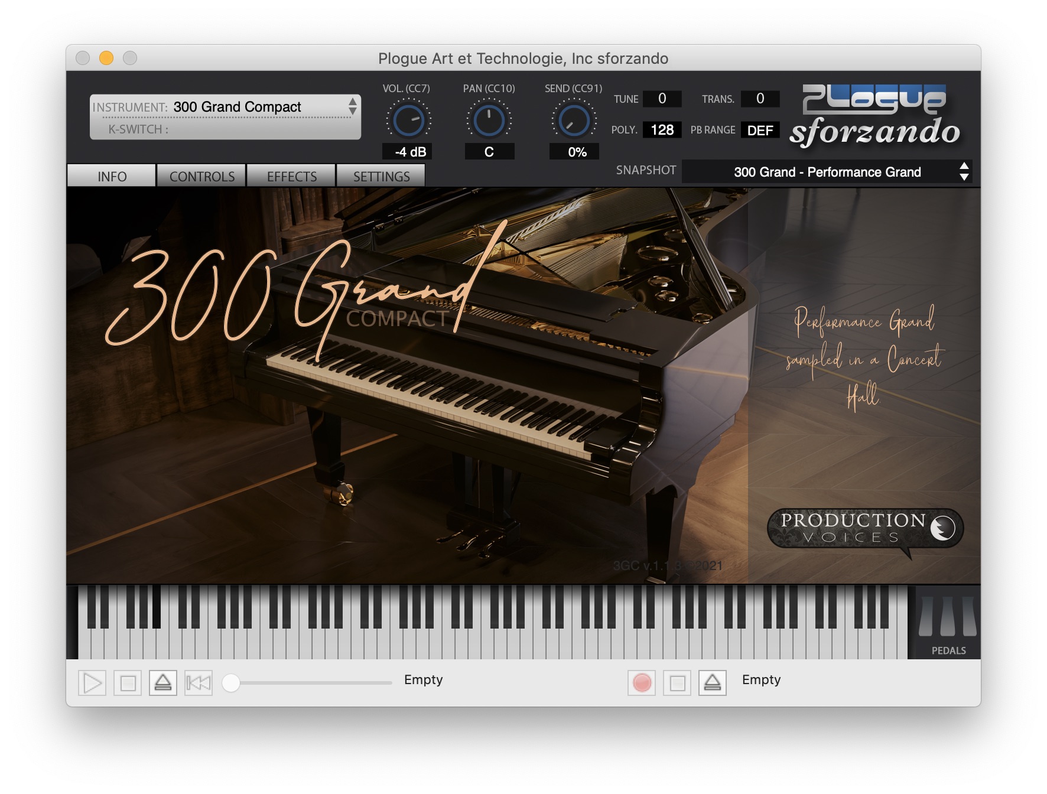Click the left piano pedal
The width and height of the screenshot is (1047, 794).
[x=926, y=616]
